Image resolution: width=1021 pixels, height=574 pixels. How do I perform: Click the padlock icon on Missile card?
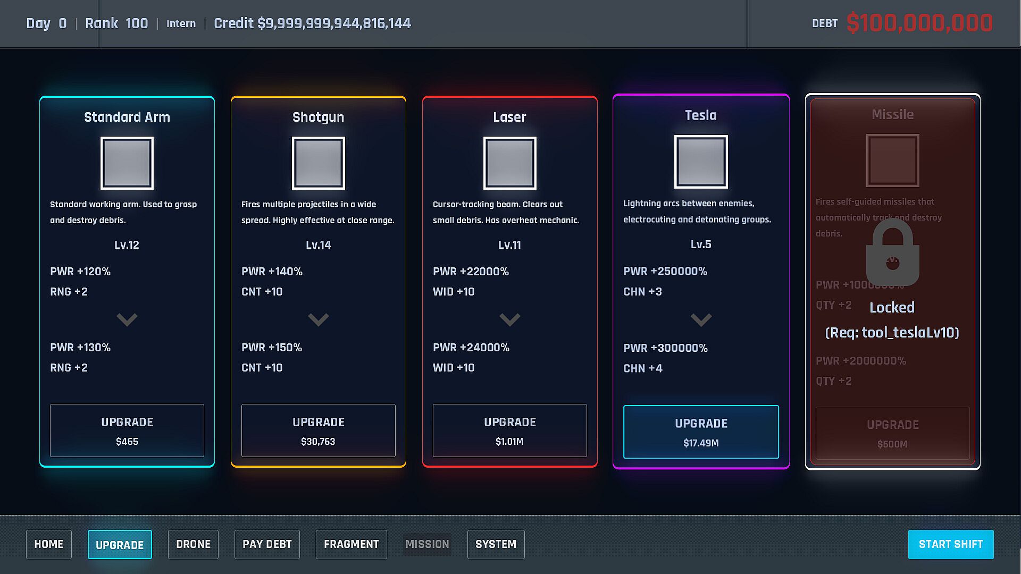[892, 253]
